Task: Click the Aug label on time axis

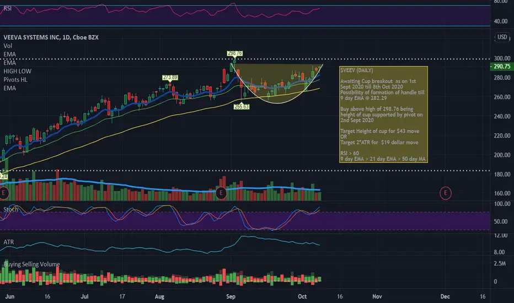Action: [159, 296]
